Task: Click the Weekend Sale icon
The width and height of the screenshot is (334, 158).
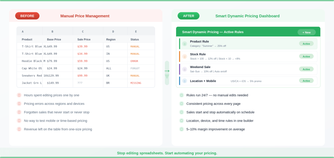Action: (x=185, y=69)
